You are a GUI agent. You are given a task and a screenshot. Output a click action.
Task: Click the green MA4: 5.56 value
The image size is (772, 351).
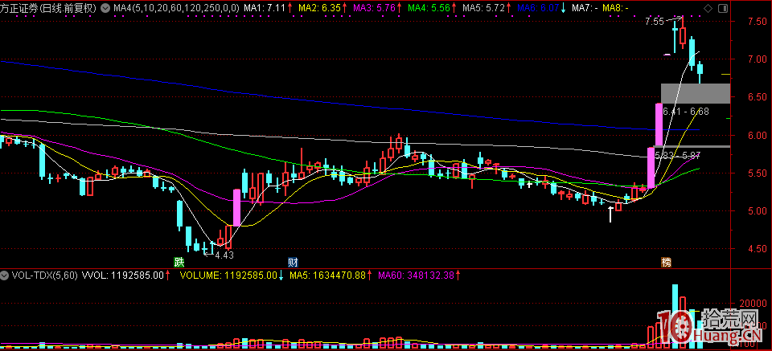tap(429, 8)
